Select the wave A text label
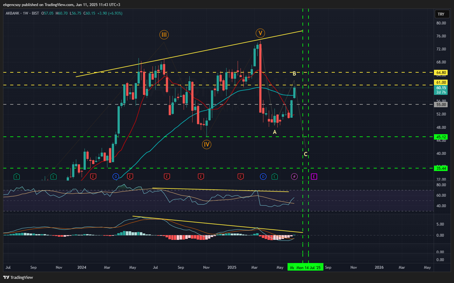Screen dimensions: 454x283 click(275, 132)
